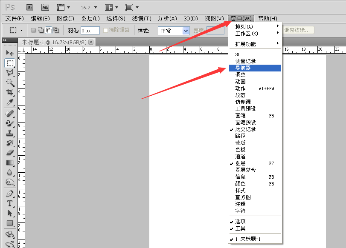Select the Dodge tool
The image size is (346, 248).
[10, 182]
